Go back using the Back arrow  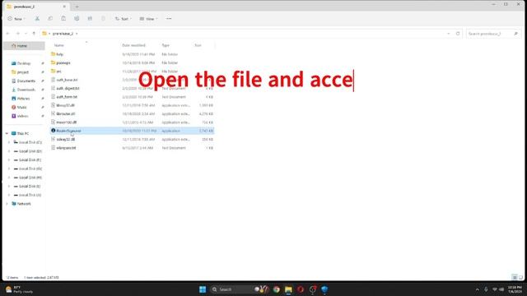[8, 34]
